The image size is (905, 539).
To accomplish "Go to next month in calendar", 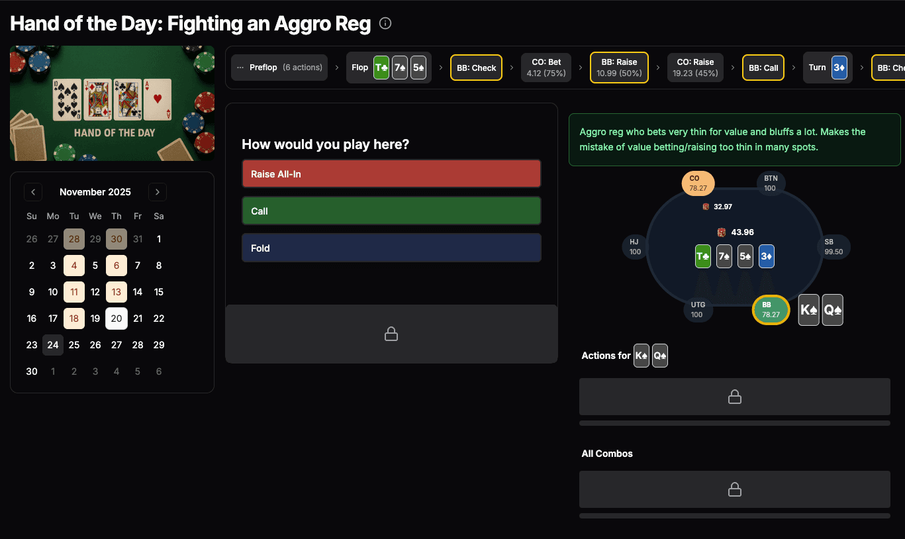I will pos(158,192).
